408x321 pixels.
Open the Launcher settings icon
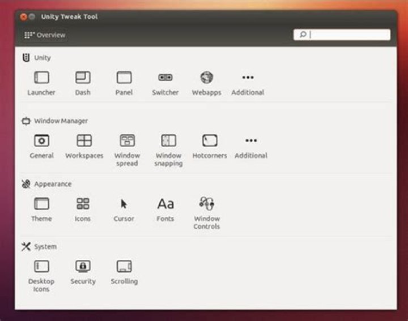click(41, 78)
